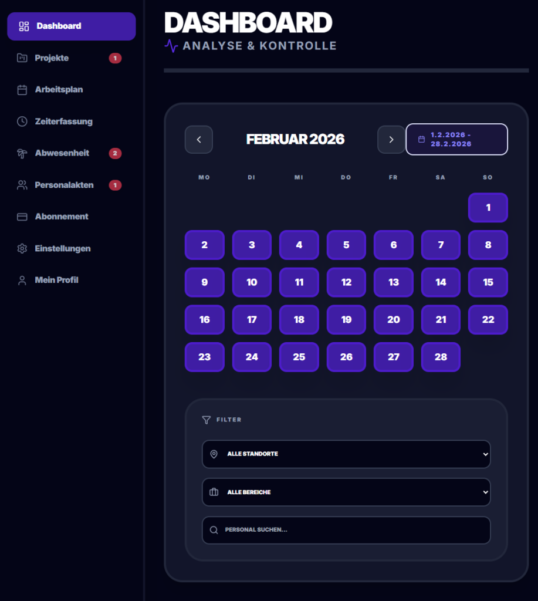The width and height of the screenshot is (538, 601).
Task: Select February 14 in the calendar
Action: [x=441, y=282]
